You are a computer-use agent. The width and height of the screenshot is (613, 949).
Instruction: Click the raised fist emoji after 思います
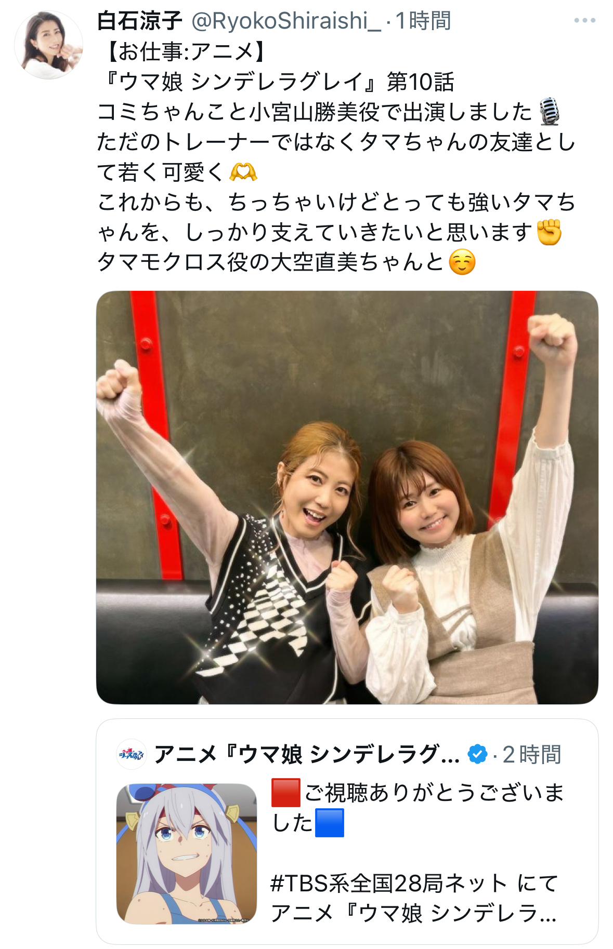(x=549, y=232)
